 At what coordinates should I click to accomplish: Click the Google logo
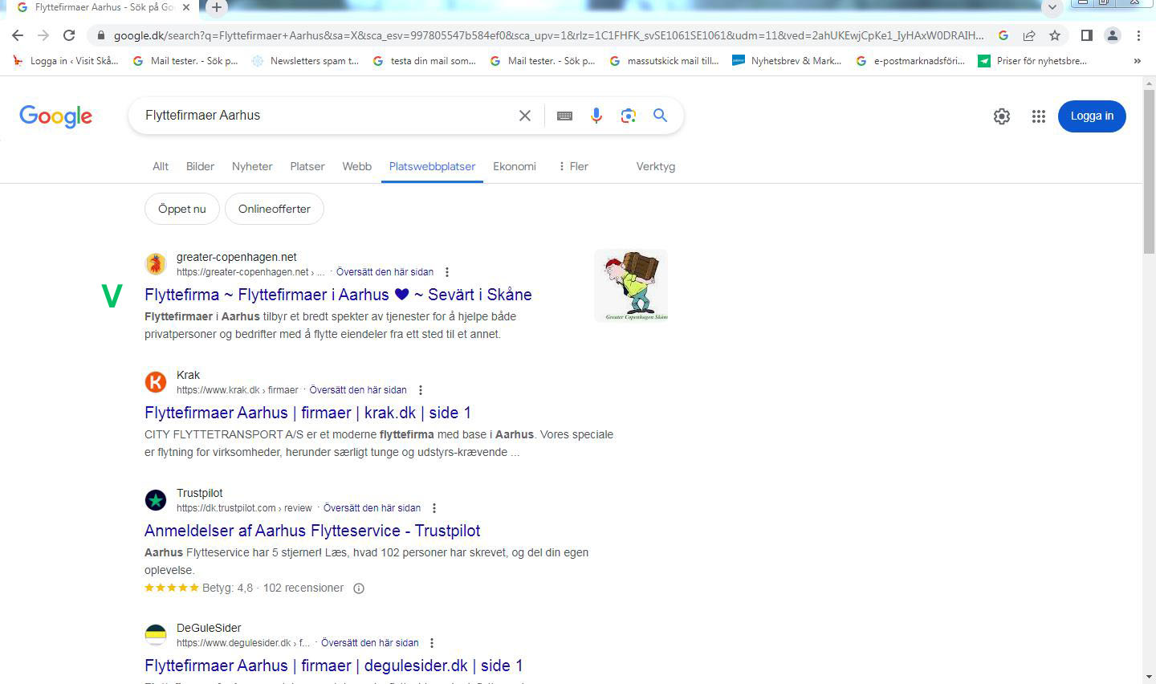point(55,116)
